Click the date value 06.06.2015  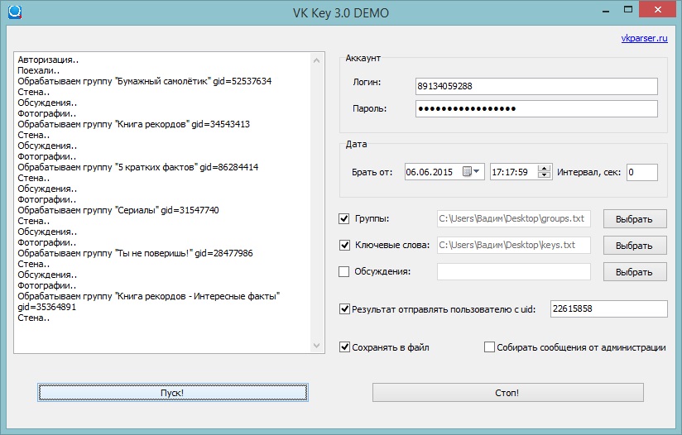[x=430, y=172]
